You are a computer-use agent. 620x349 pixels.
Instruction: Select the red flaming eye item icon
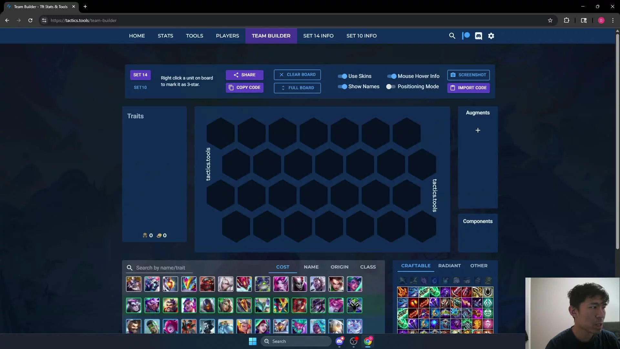[413, 303]
